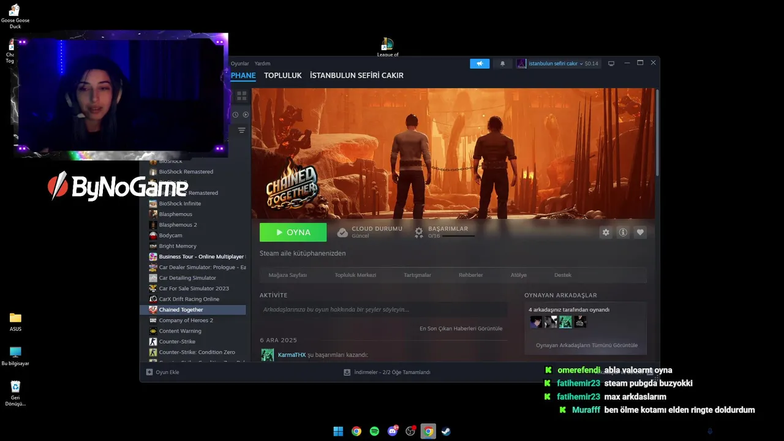Click KarmaTHX avatar in activity feed
This screenshot has width=784, height=441.
point(268,355)
